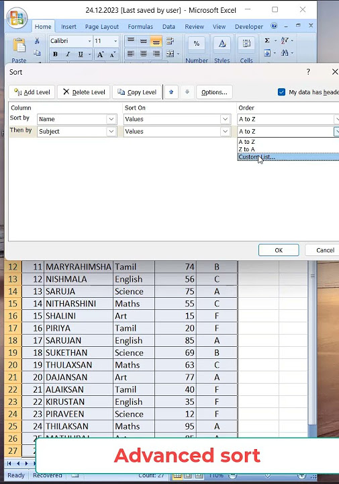
Task: Click Add Level button
Action: [x=32, y=92]
